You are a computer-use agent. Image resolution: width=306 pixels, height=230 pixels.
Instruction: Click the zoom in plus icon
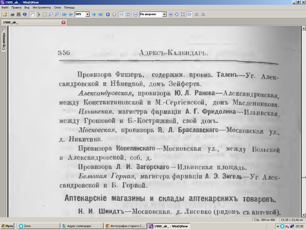[171, 14]
